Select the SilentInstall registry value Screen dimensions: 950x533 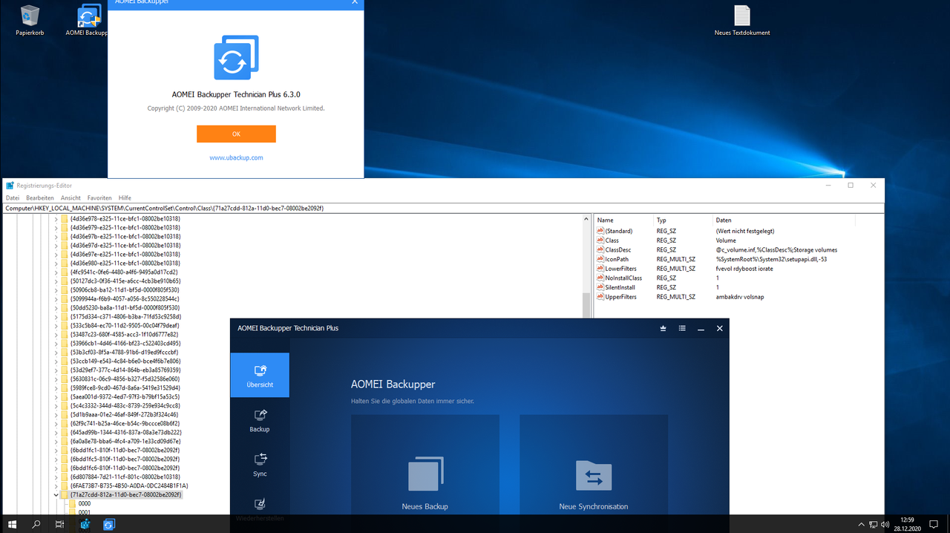coord(620,287)
